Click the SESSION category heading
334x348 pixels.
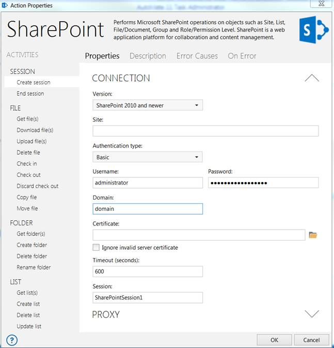(22, 71)
